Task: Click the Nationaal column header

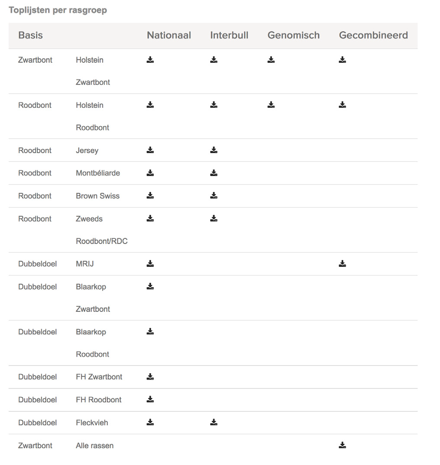Action: (x=169, y=35)
